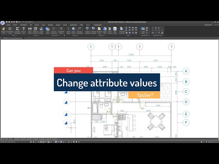
Task: Expand the Blocks panel dropdown arrow
Action: pyautogui.click(x=38, y=36)
